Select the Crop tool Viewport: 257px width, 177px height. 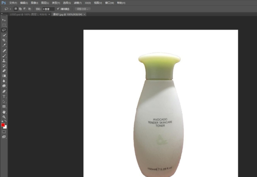pyautogui.click(x=4, y=40)
